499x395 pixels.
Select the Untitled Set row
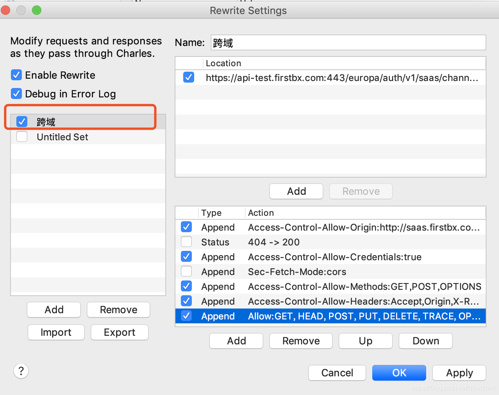(88, 137)
